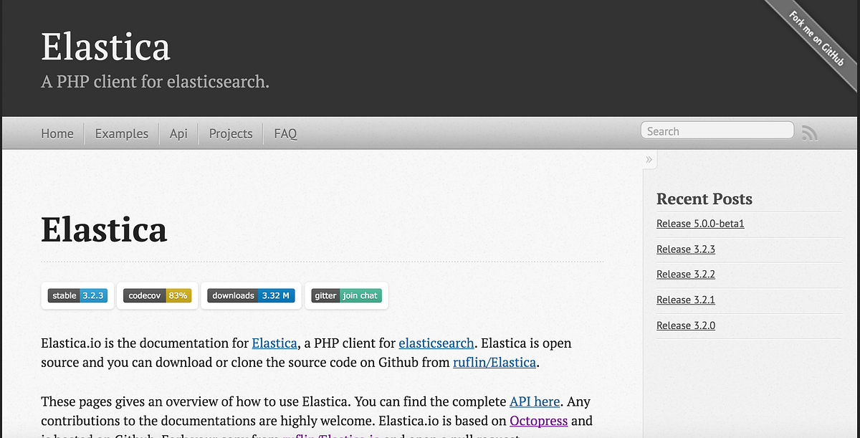Click the ruflin/Elastica GitHub link
This screenshot has height=438, width=860.
[x=494, y=362]
